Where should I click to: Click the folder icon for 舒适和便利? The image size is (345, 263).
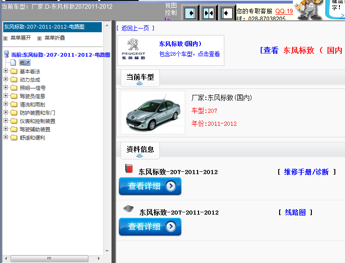point(14,137)
